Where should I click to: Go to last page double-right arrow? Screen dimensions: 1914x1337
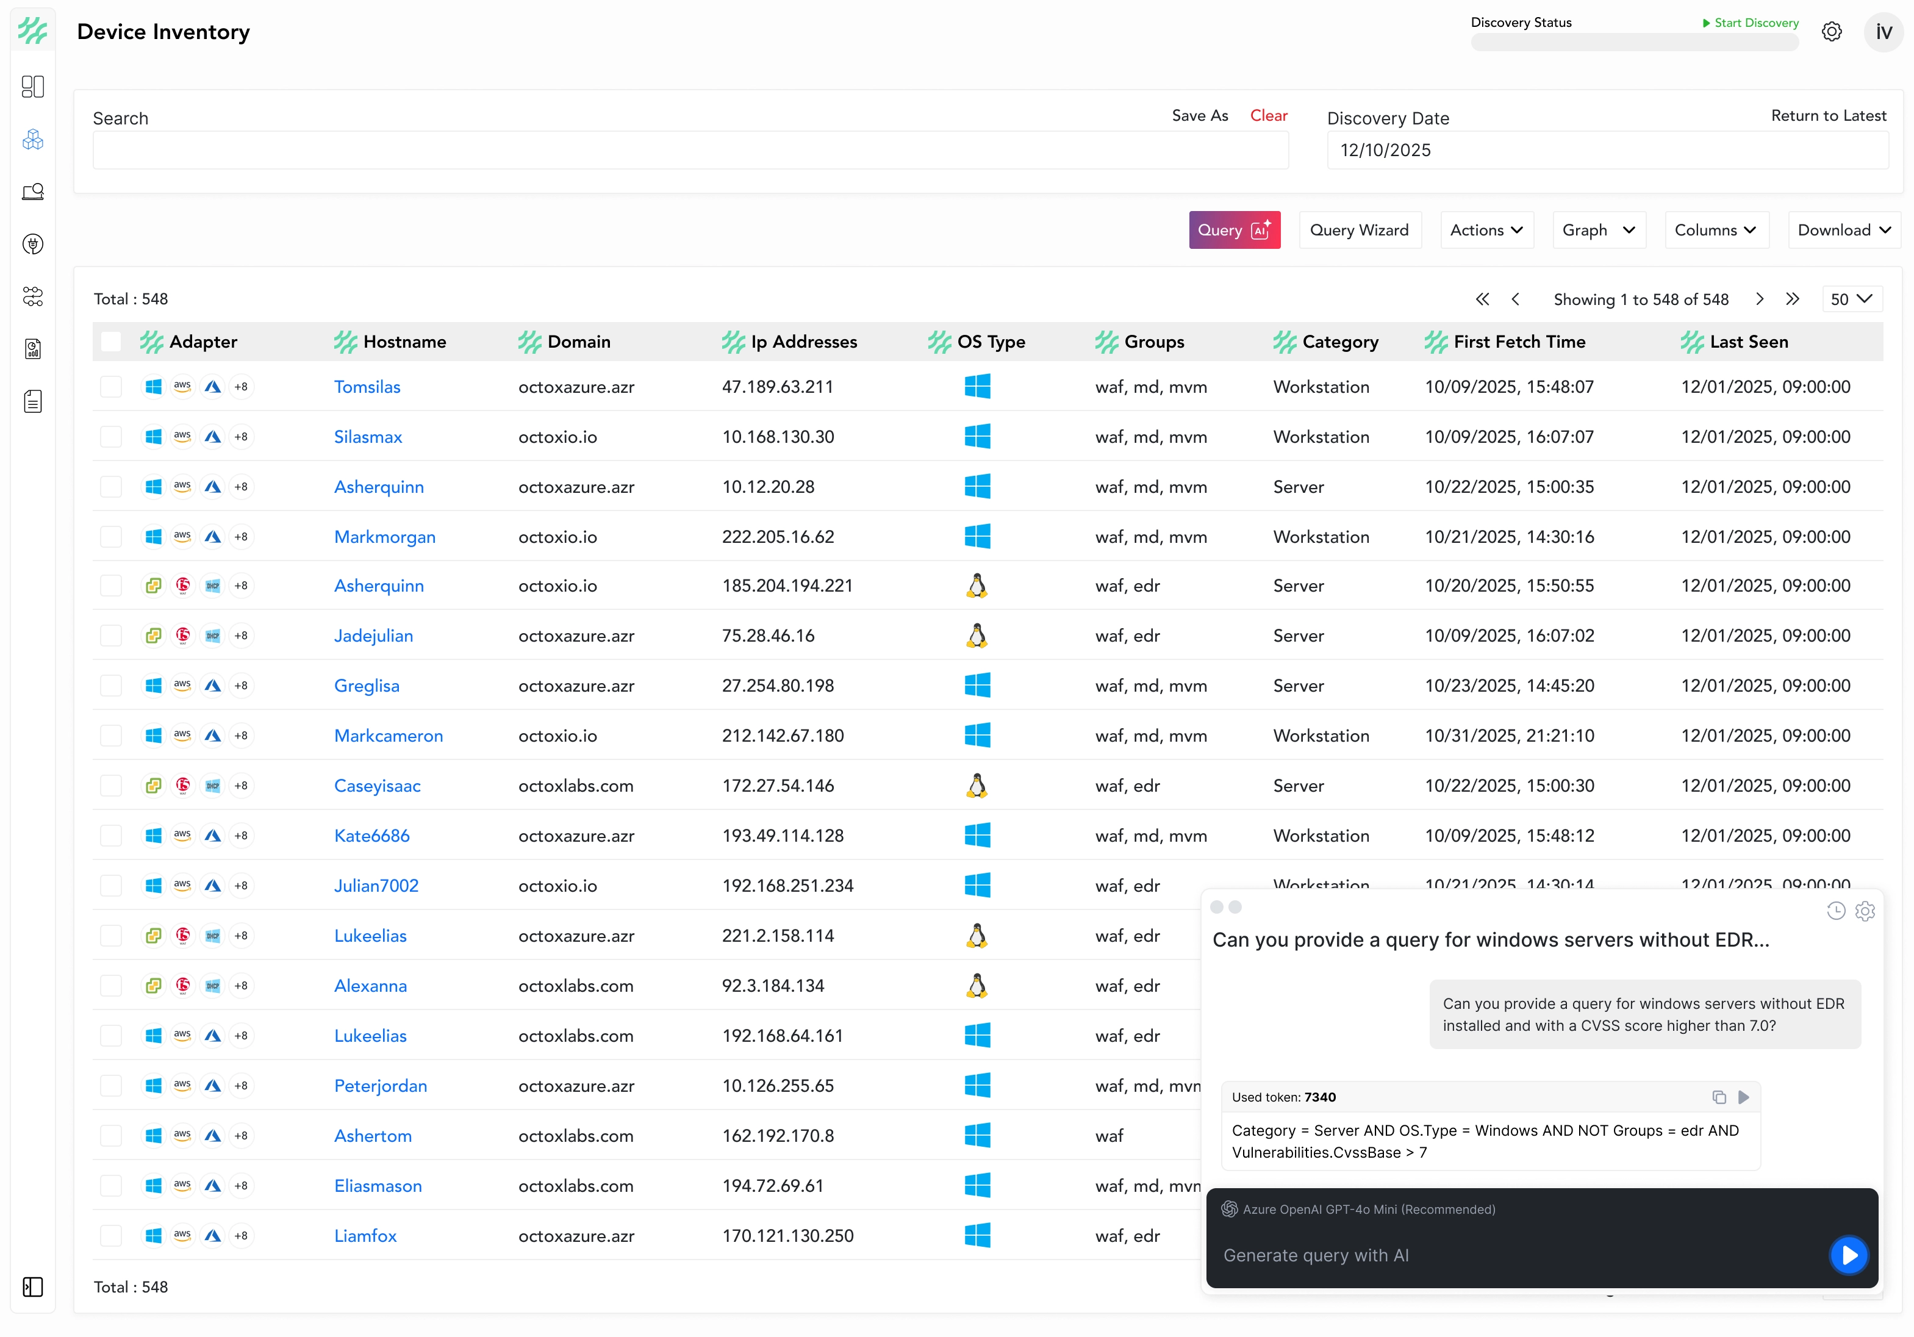coord(1793,299)
